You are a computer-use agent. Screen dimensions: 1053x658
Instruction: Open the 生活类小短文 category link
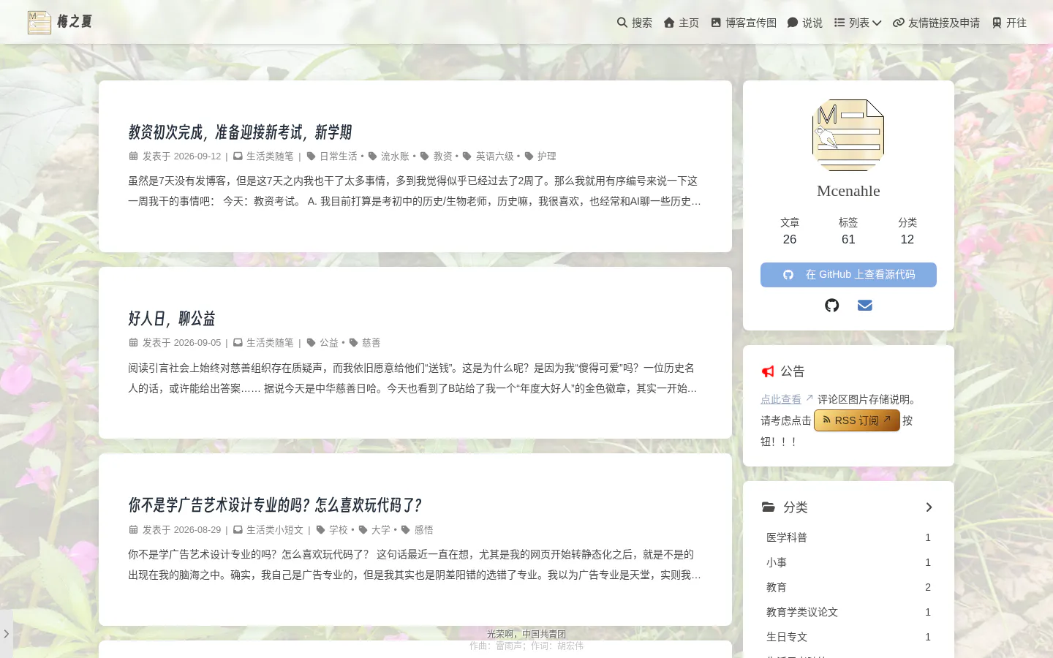click(275, 530)
